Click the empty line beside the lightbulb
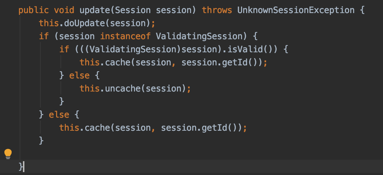Viewport: 383px width, 175px height. [146, 154]
